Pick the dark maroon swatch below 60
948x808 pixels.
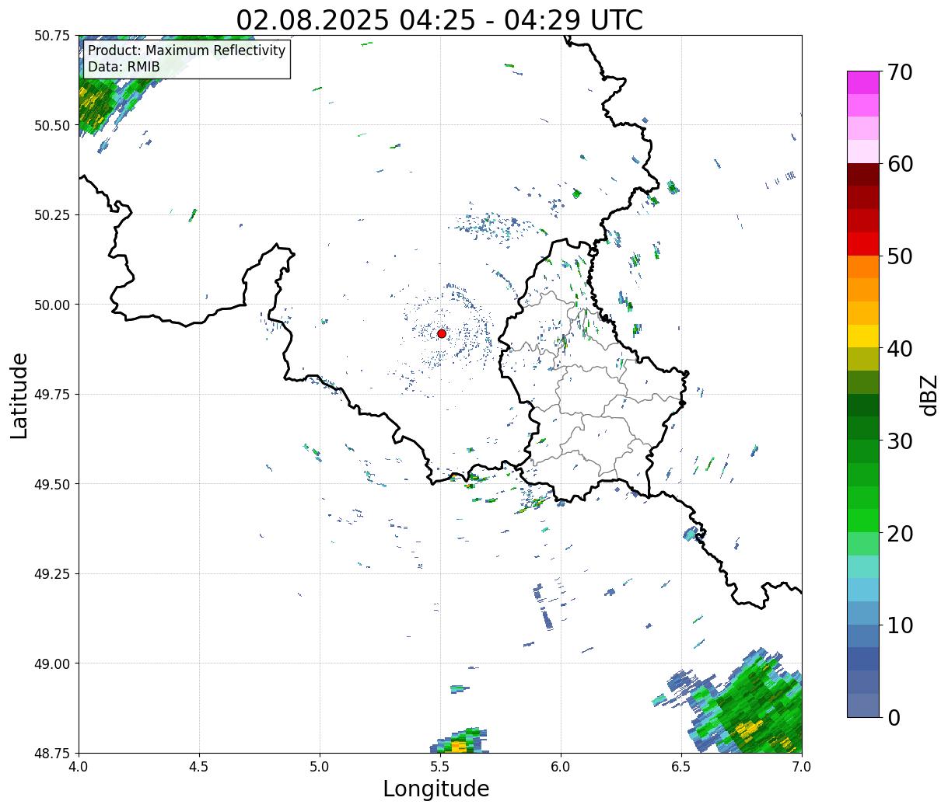tap(863, 175)
